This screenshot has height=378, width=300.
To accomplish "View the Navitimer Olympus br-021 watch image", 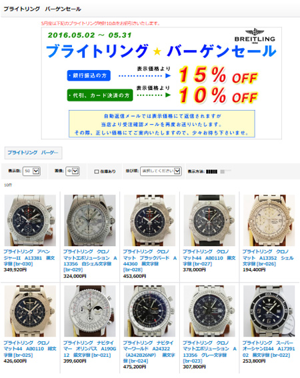I will tap(90, 311).
